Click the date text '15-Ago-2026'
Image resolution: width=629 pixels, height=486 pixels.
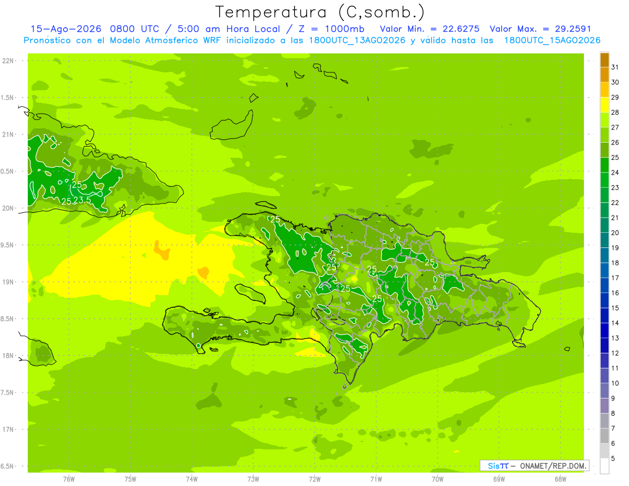tap(65, 29)
